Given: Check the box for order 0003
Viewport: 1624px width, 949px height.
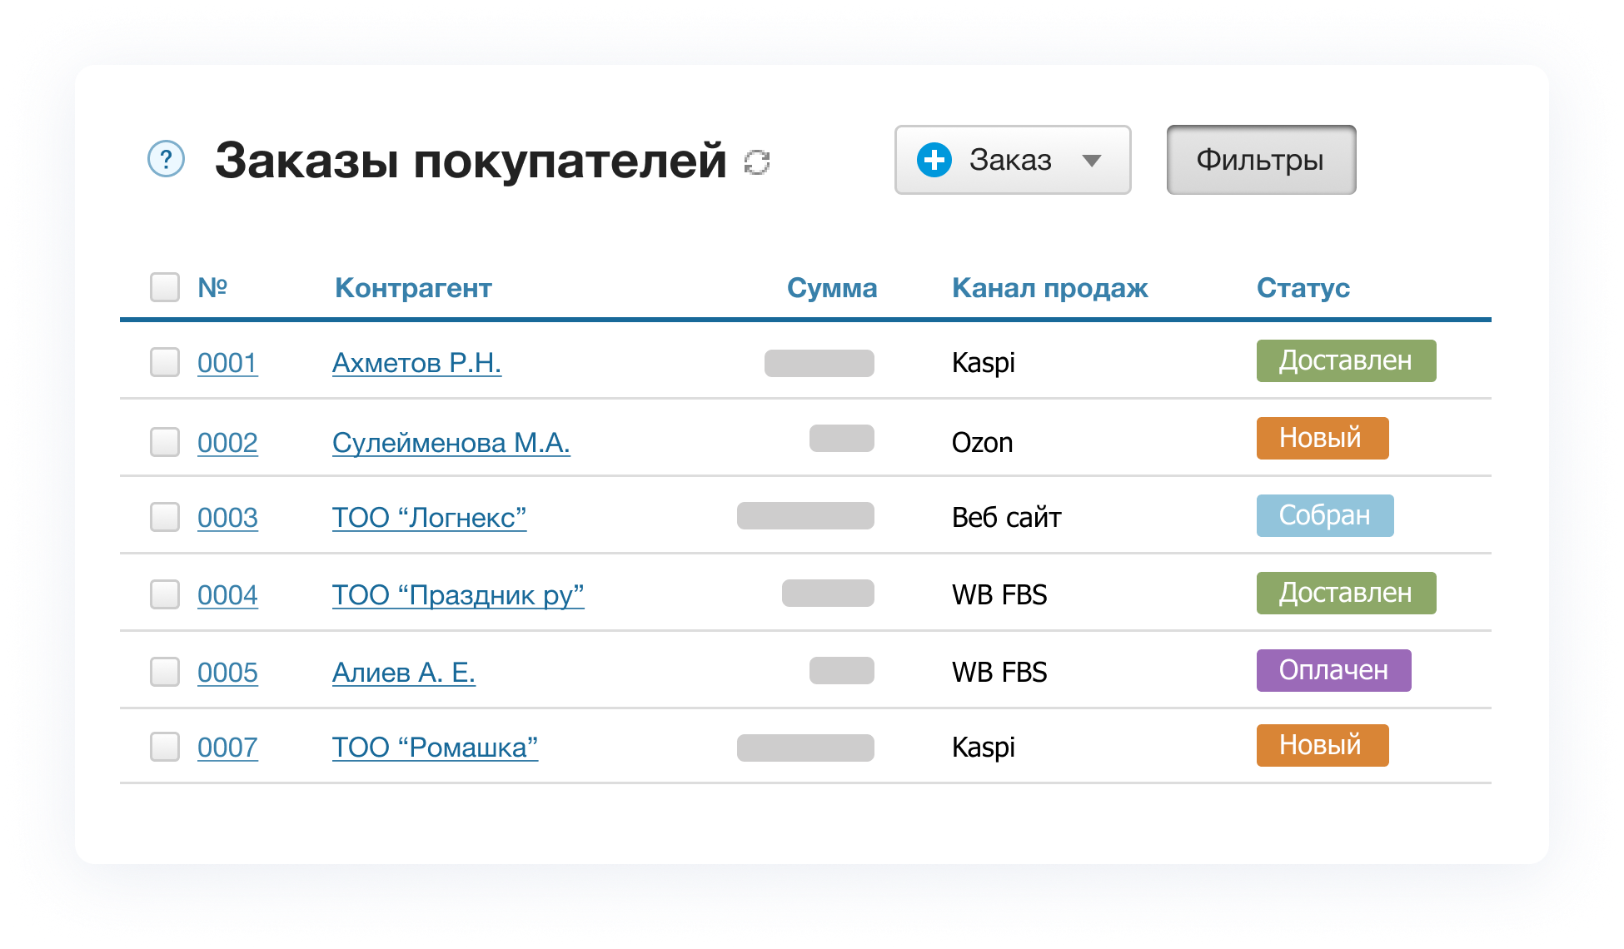Looking at the screenshot, I should point(165,517).
